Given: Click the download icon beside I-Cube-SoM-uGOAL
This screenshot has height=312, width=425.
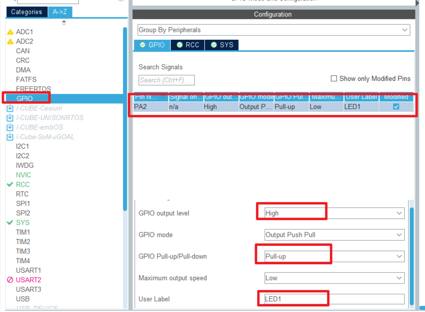Looking at the screenshot, I should (x=10, y=137).
